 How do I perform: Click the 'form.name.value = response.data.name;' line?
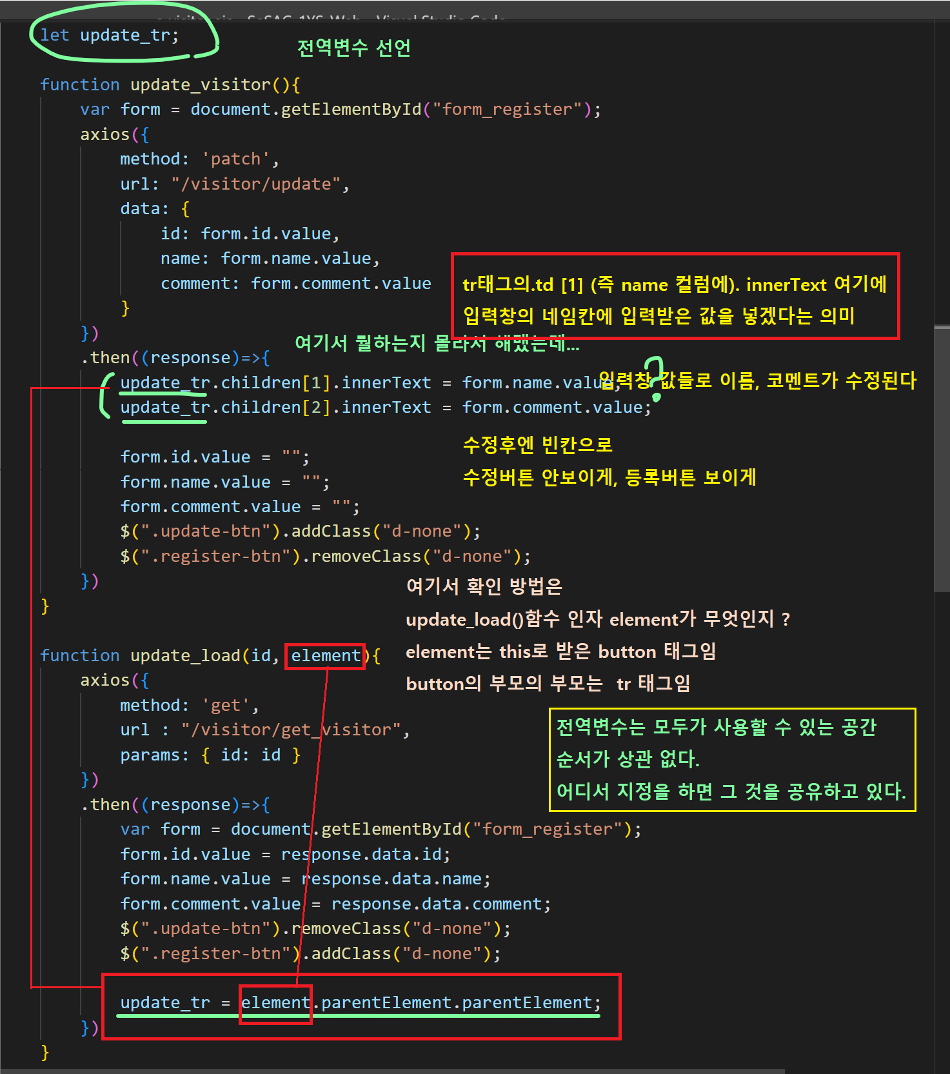[305, 879]
